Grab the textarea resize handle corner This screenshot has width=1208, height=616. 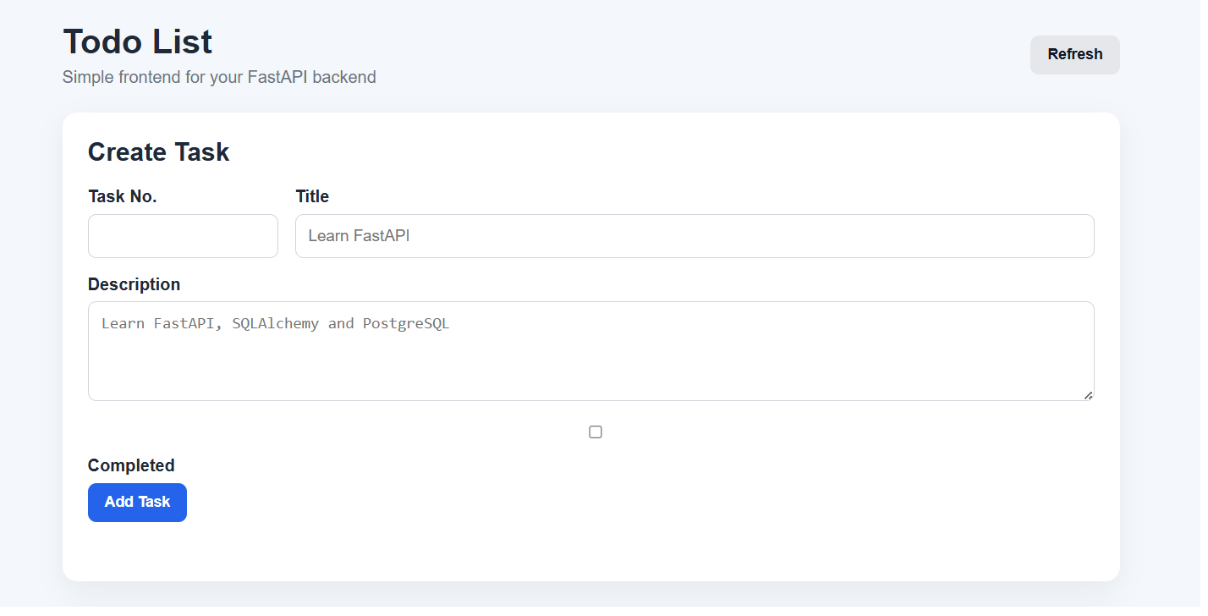(x=1088, y=395)
